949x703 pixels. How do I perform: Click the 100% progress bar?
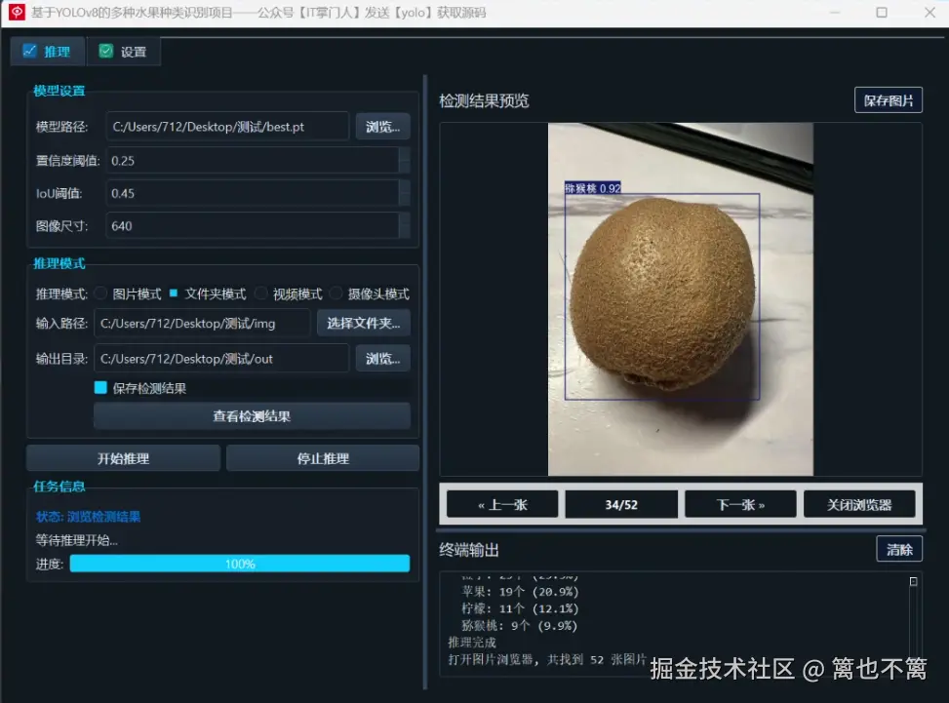coord(239,563)
